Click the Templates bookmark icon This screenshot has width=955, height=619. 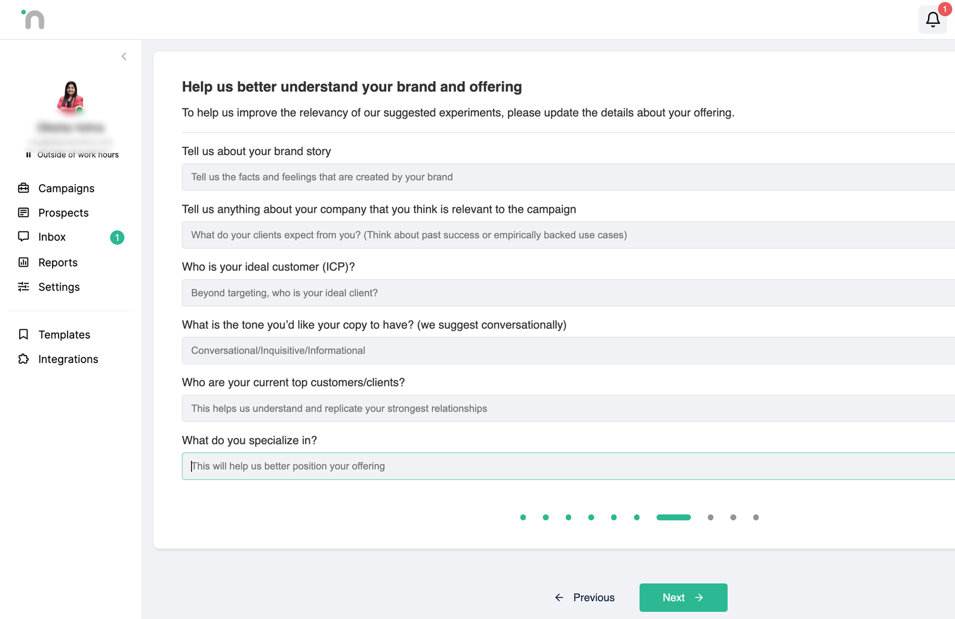click(x=24, y=335)
